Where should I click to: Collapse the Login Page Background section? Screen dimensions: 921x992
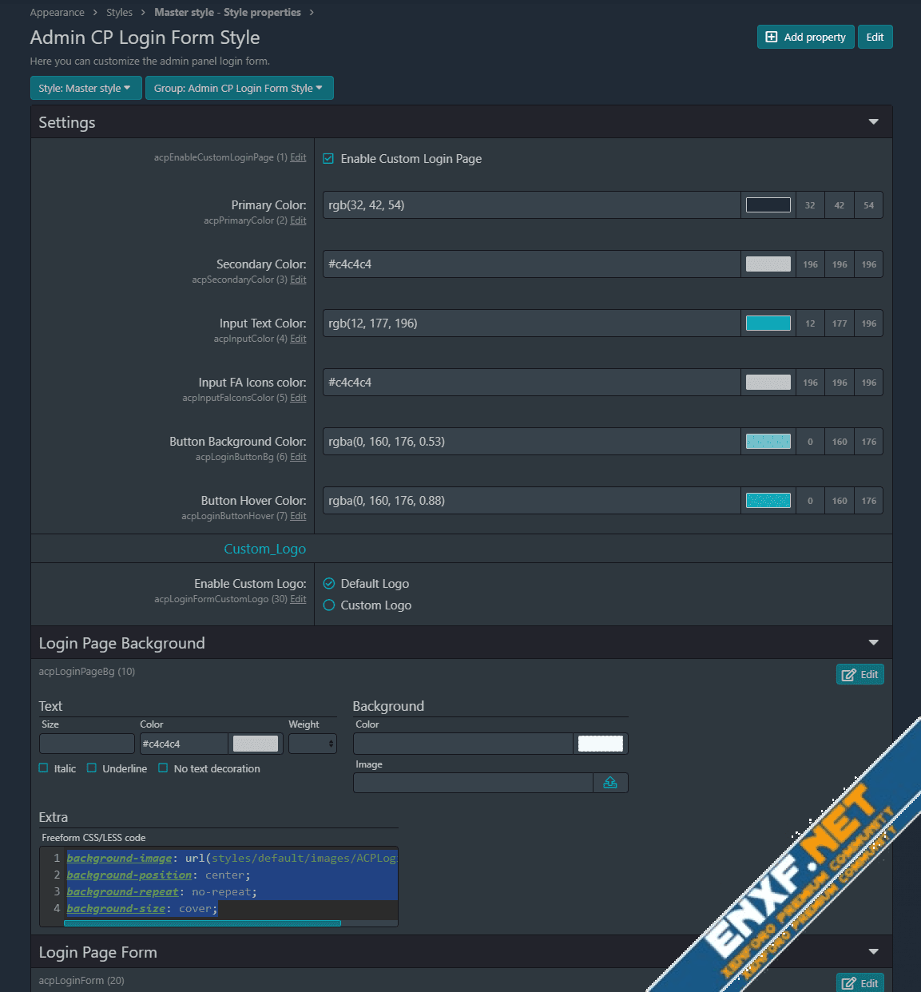[873, 643]
